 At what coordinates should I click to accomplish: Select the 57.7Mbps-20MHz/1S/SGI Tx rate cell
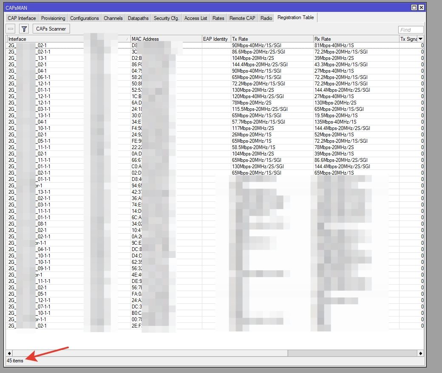258,122
